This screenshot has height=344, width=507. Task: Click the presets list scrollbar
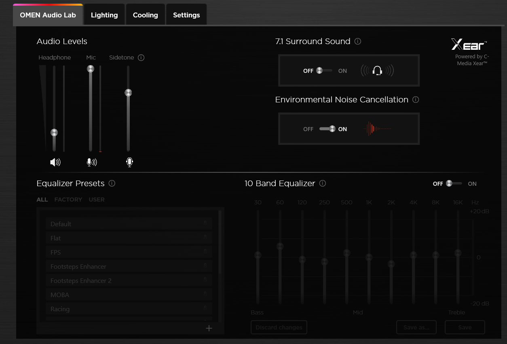point(220,243)
